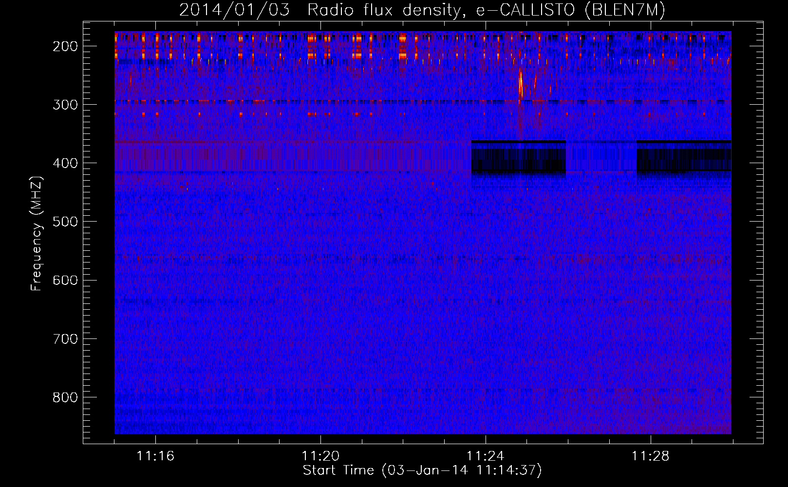Click the 11:28 time tick label
The width and height of the screenshot is (788, 487).
click(651, 456)
